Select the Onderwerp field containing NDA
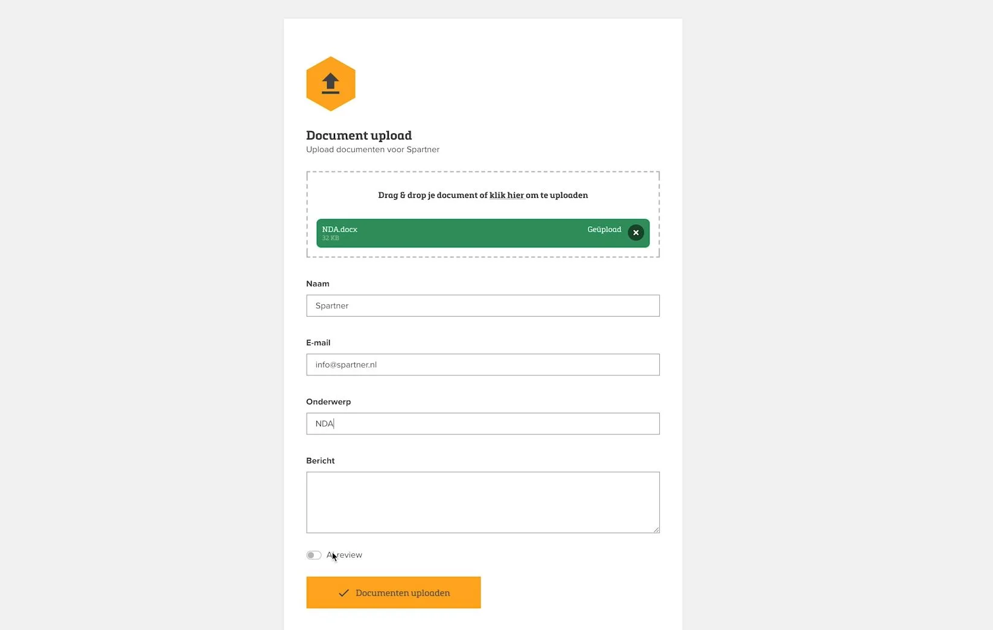Image resolution: width=993 pixels, height=630 pixels. [x=482, y=424]
